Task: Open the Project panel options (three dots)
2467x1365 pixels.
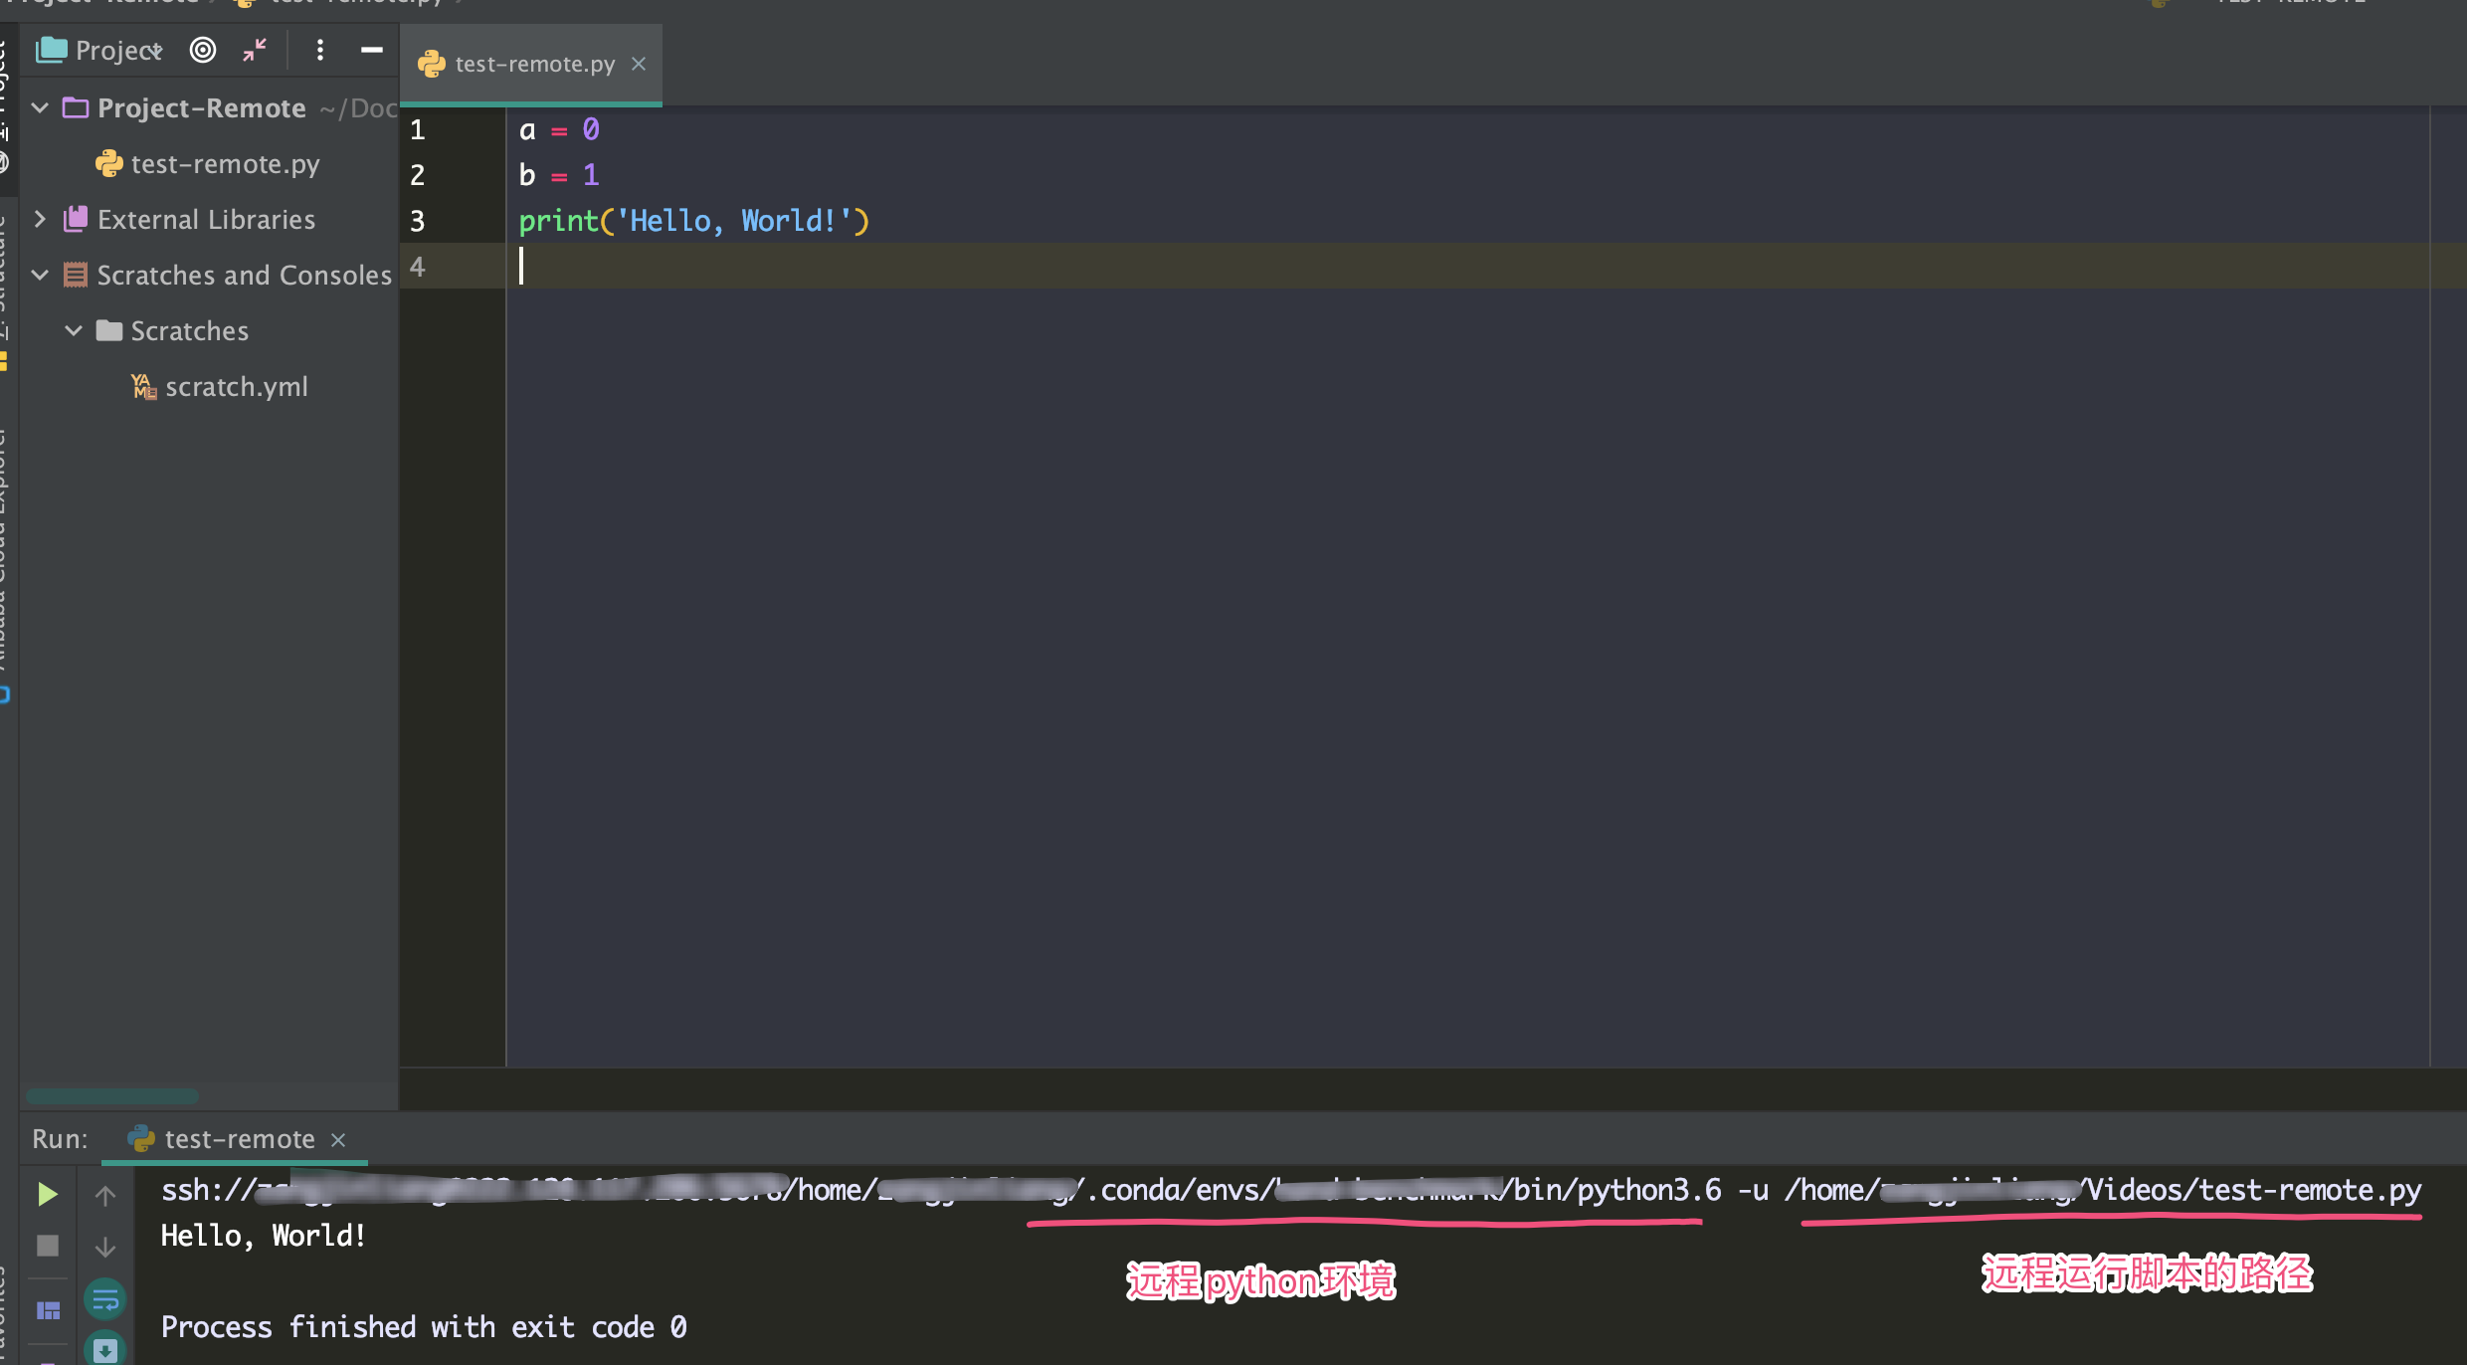Action: (x=320, y=50)
